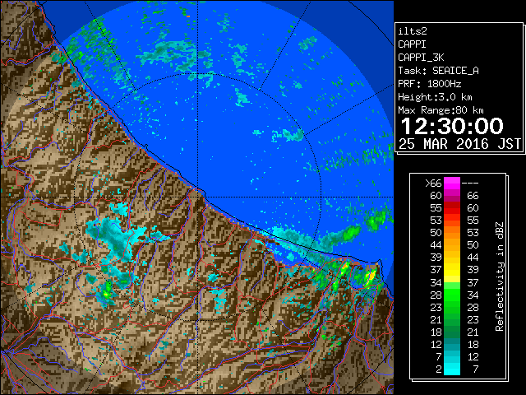The height and width of the screenshot is (395, 526).
Task: Select the 'PRF: 1800Hz' line
Action: pyautogui.click(x=430, y=84)
